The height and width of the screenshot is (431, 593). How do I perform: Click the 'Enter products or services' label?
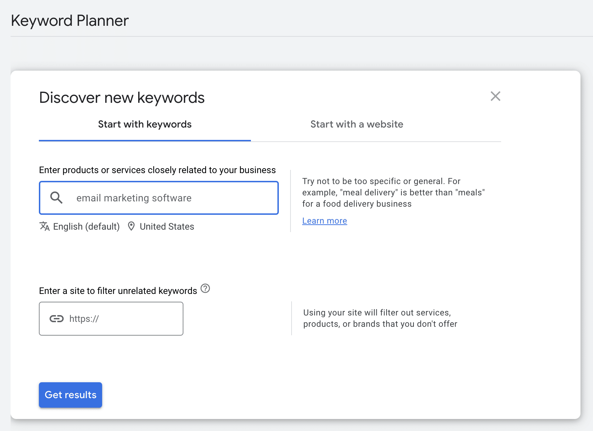point(157,170)
